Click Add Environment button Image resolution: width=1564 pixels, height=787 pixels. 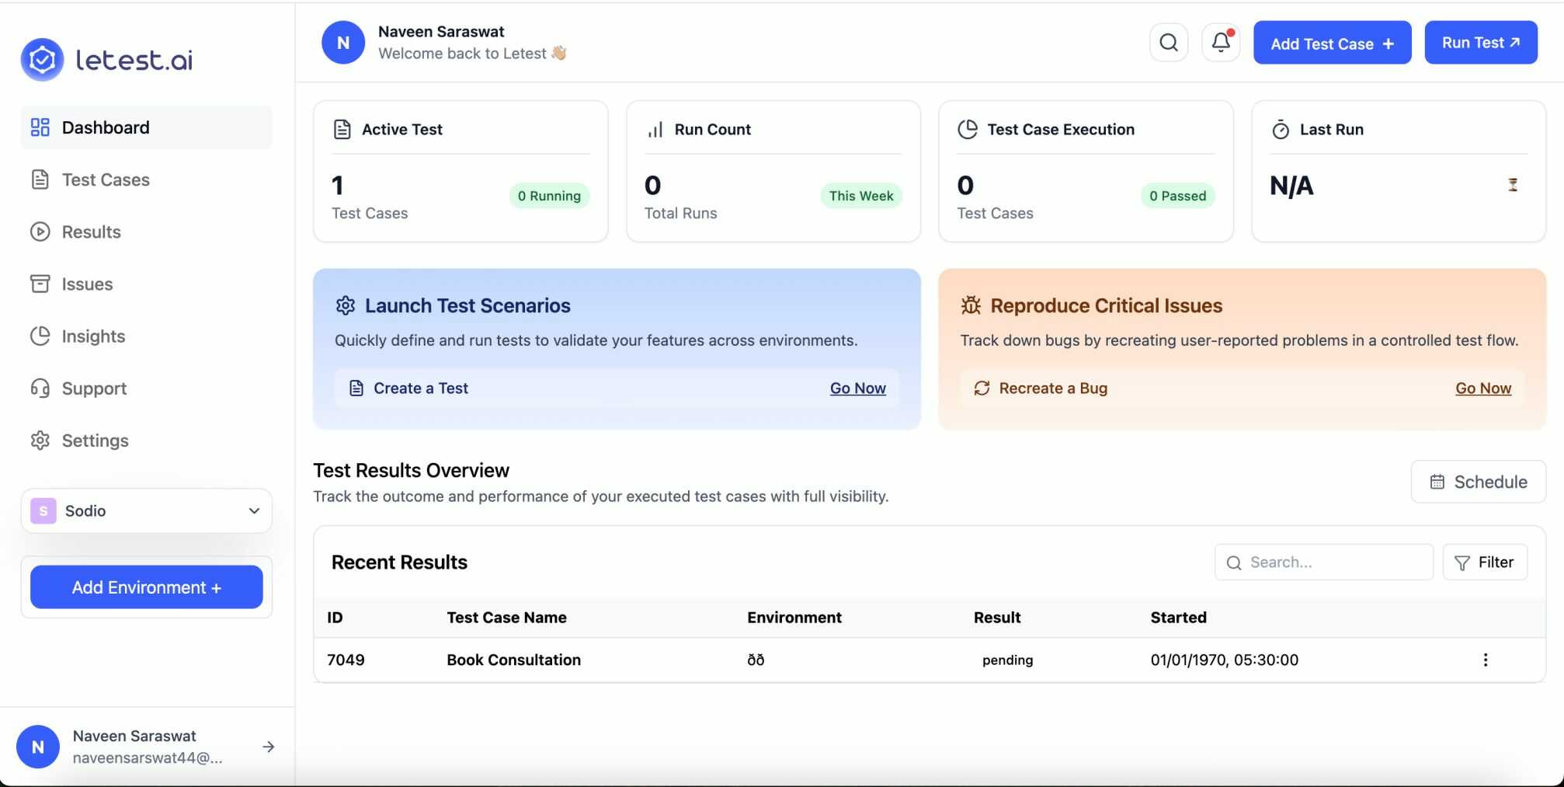(x=147, y=587)
